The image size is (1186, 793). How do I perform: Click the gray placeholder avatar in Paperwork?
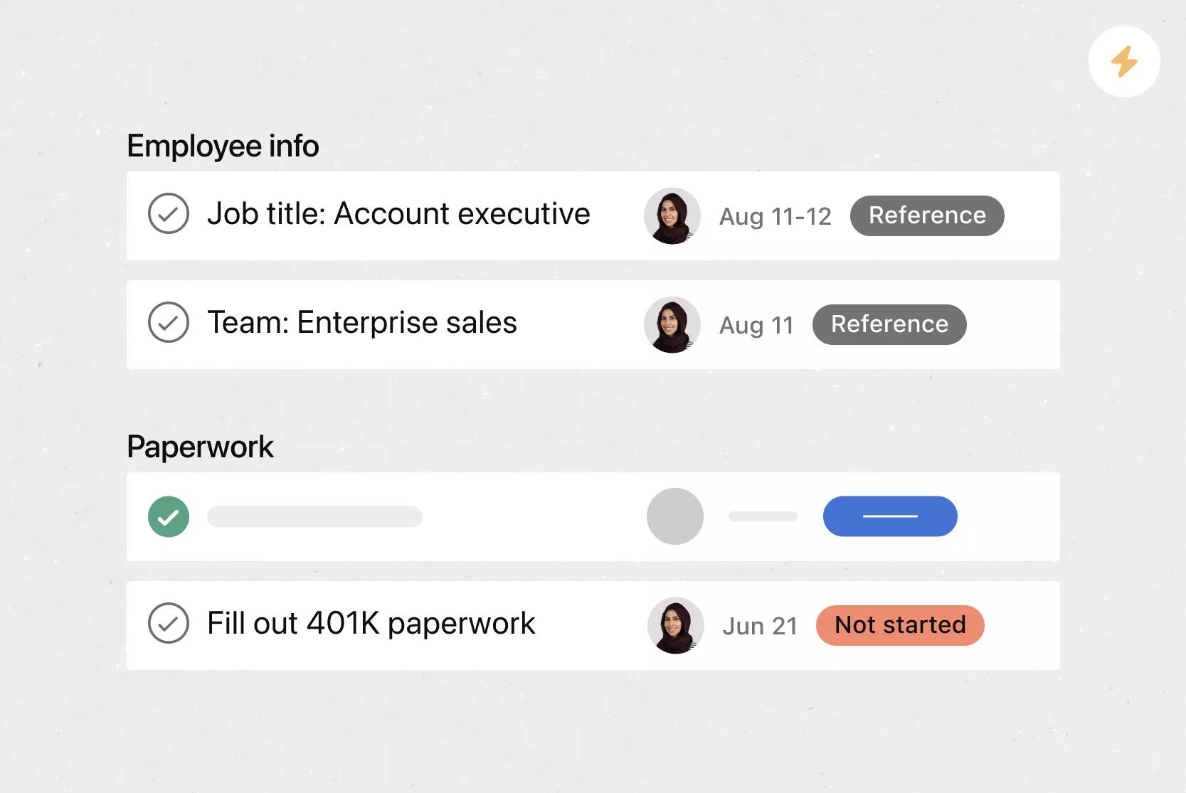coord(675,516)
